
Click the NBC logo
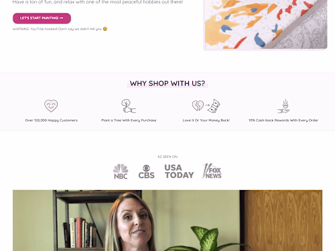(121, 171)
